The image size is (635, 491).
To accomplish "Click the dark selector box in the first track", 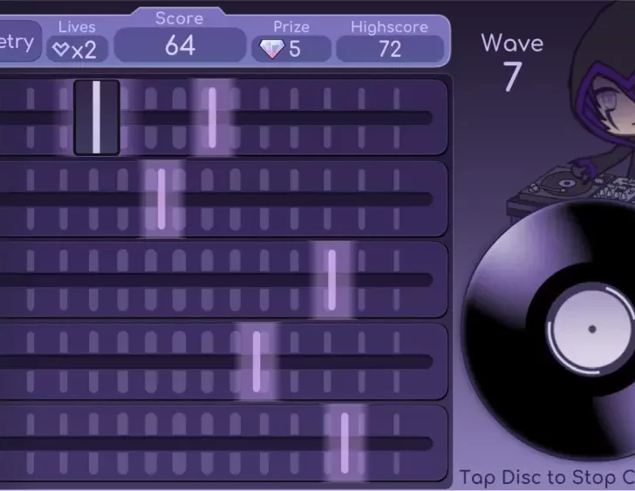I will [x=96, y=117].
